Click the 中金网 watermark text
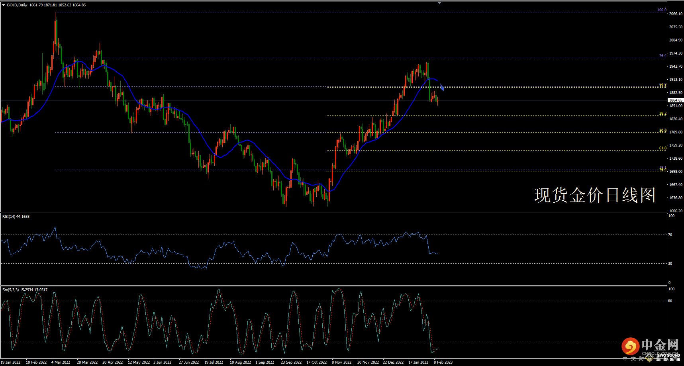 pyautogui.click(x=660, y=345)
